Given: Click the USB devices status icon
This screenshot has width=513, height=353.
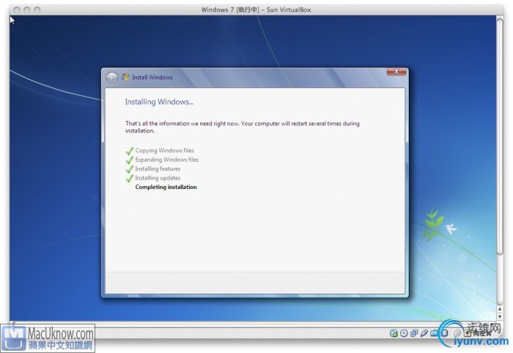Looking at the screenshot, I should tap(424, 333).
